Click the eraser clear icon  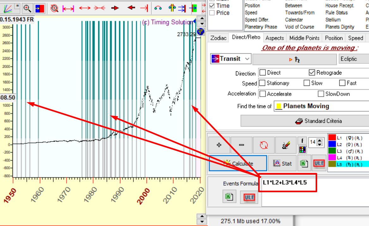286,145
